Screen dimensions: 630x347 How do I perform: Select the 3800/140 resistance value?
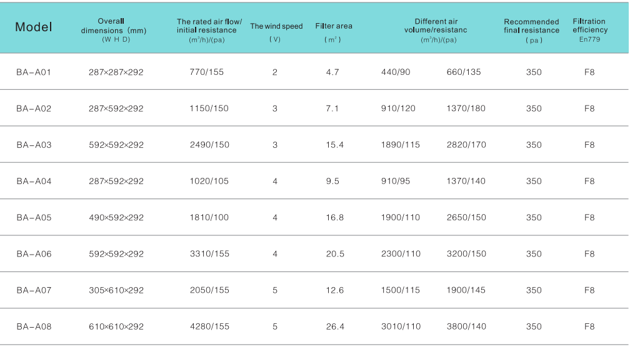(x=466, y=326)
